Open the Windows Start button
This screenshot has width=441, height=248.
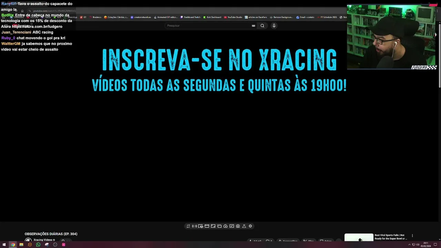pyautogui.click(x=4, y=245)
